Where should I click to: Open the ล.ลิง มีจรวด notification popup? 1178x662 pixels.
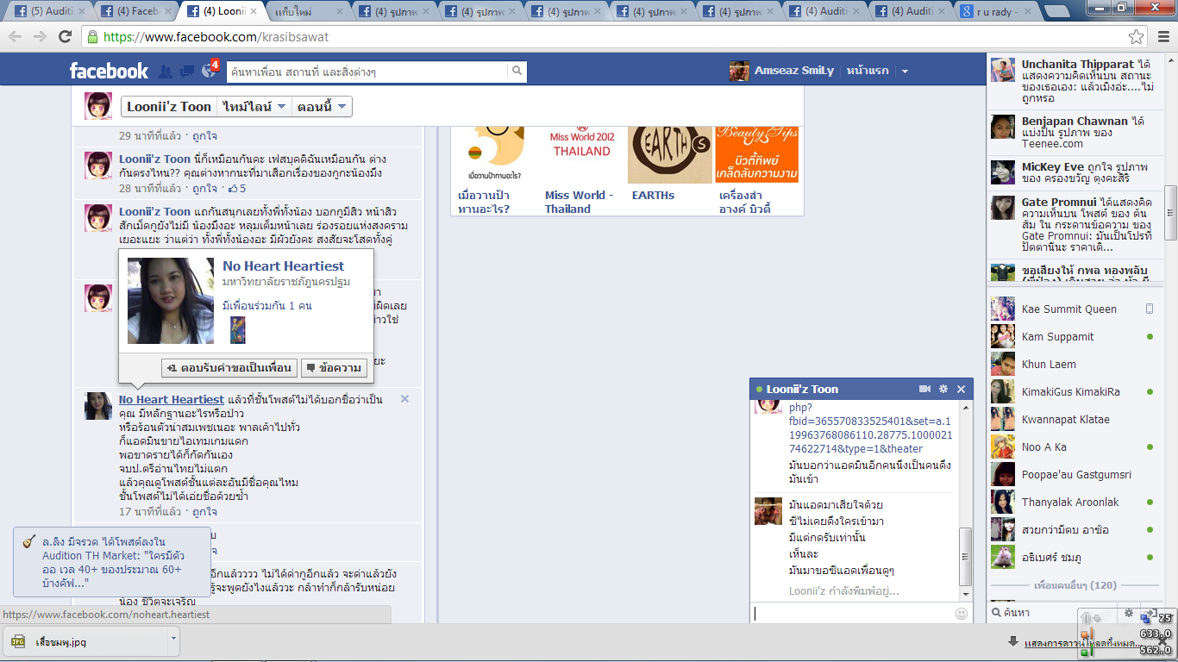click(112, 563)
